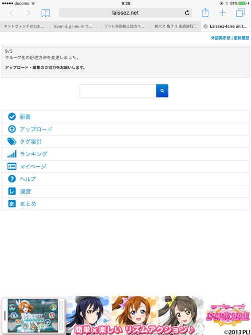Reload the page with the refresh arrow
The height and width of the screenshot is (335, 251).
tap(187, 13)
